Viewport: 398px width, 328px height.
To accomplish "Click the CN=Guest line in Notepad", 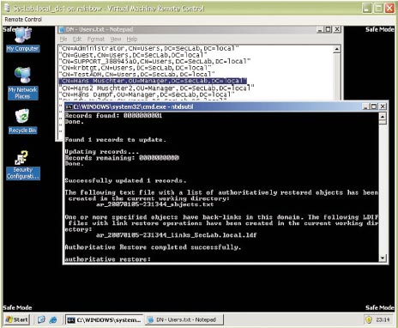I will pos(133,55).
